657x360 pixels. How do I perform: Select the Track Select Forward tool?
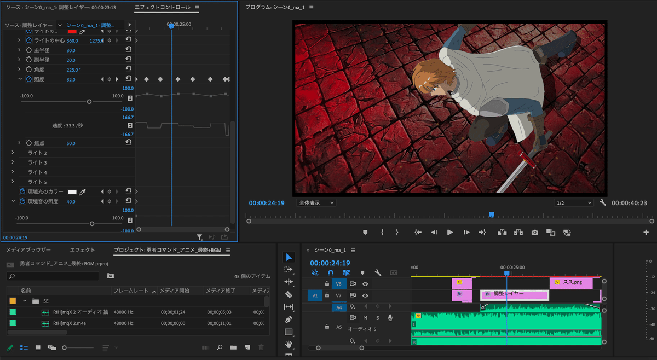[289, 270]
